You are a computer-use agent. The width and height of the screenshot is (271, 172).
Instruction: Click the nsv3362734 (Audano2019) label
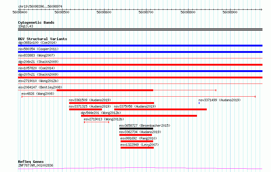(x=140, y=132)
